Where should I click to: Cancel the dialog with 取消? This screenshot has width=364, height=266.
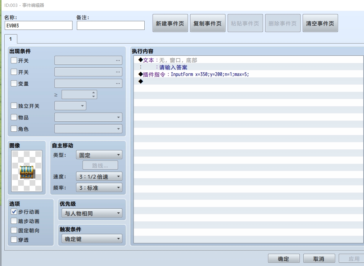click(x=319, y=258)
